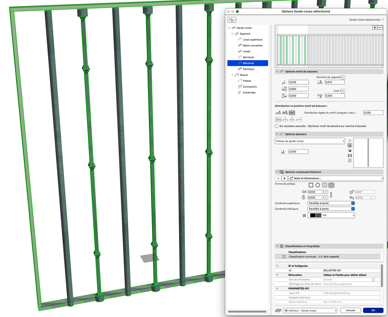Select Extrémités in the tree
Image resolution: width=388 pixels, height=317 pixels.
point(249,93)
